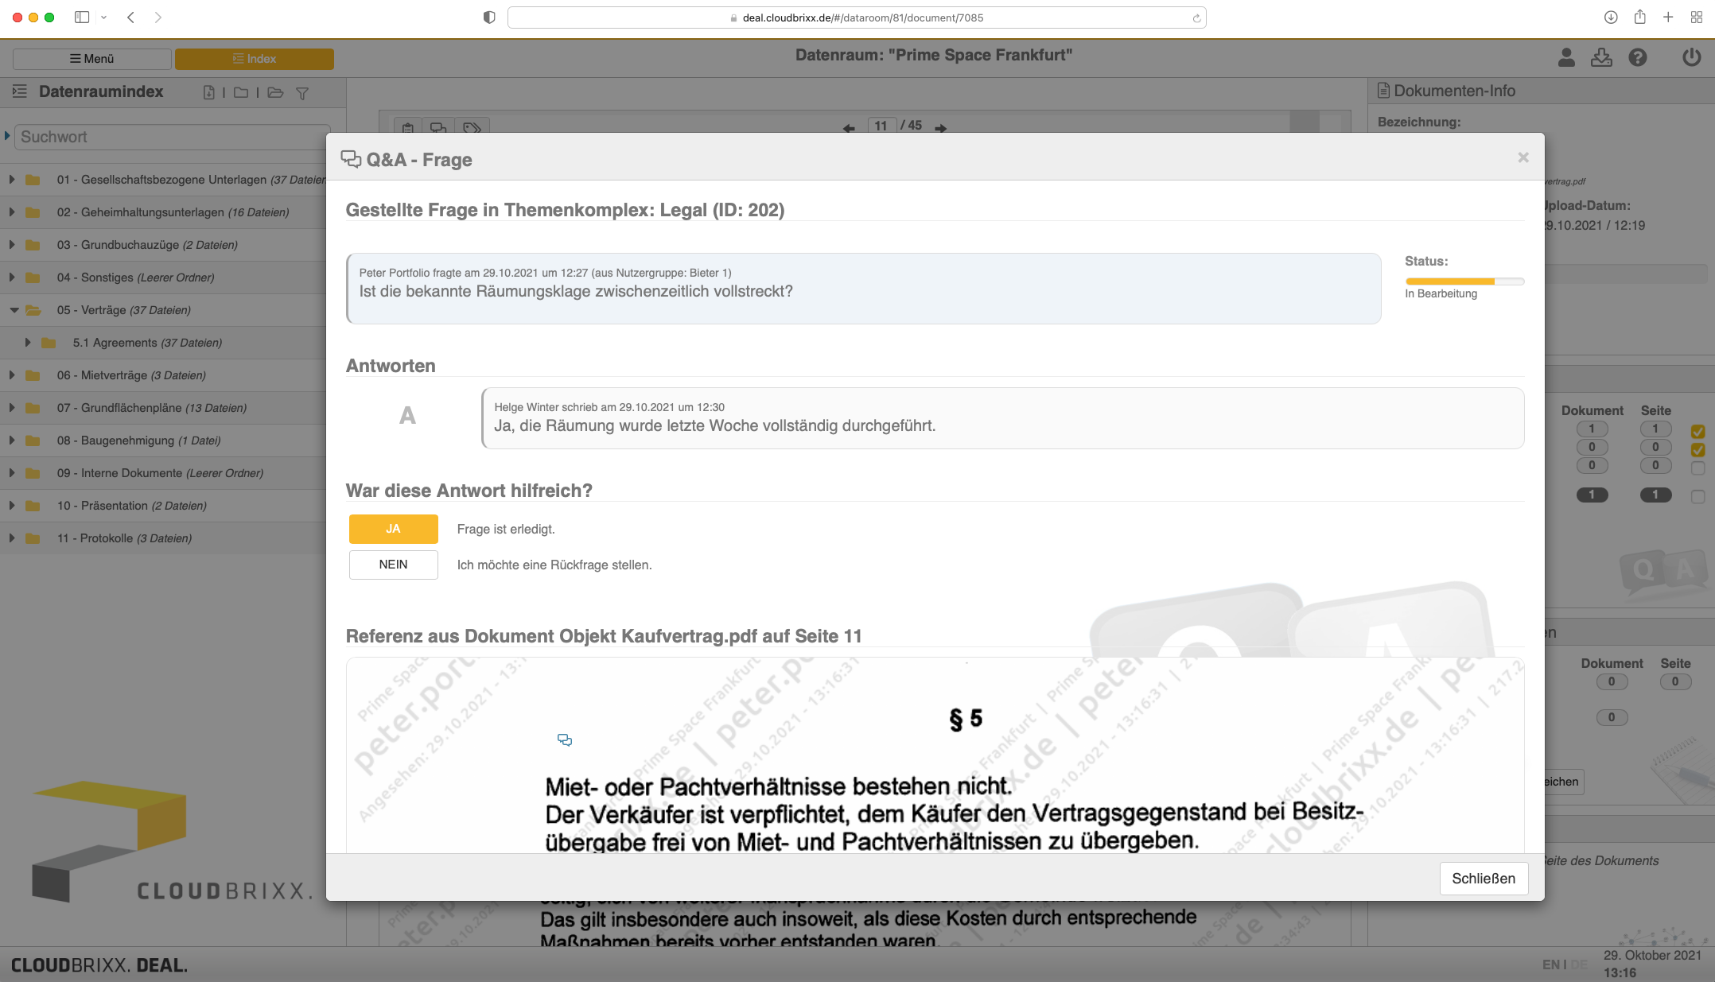The height and width of the screenshot is (982, 1715).
Task: Toggle the third unchecked checkbox in right panel
Action: [x=1697, y=468]
